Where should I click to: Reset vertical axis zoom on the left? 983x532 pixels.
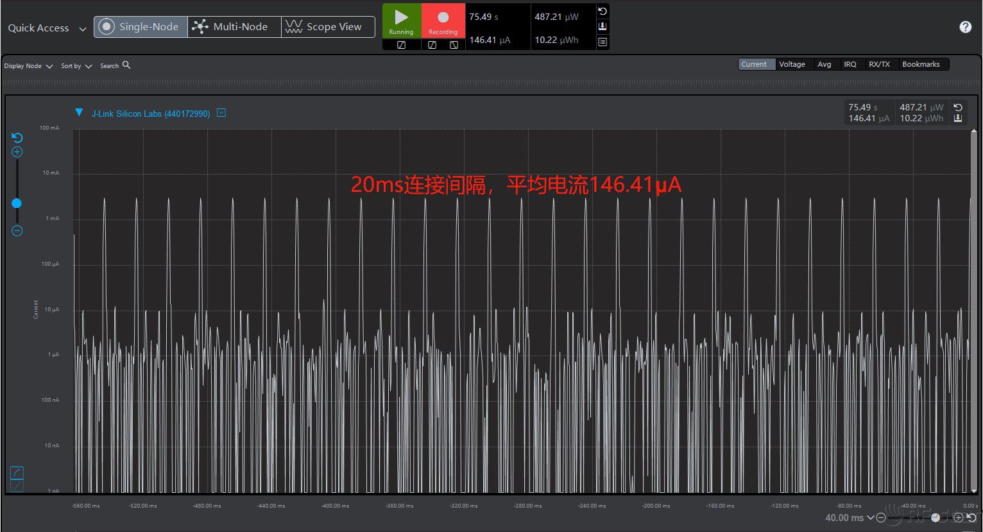pos(17,138)
